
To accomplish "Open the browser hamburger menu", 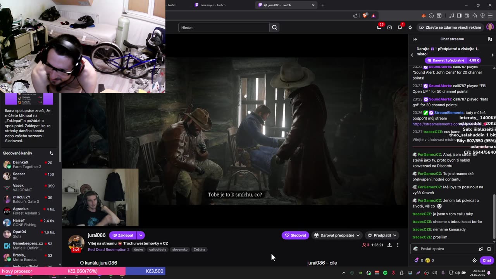I will pos(490,15).
